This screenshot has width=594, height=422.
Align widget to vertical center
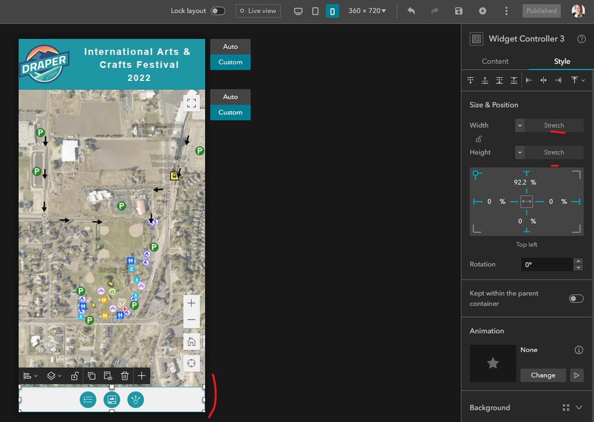pyautogui.click(x=499, y=80)
